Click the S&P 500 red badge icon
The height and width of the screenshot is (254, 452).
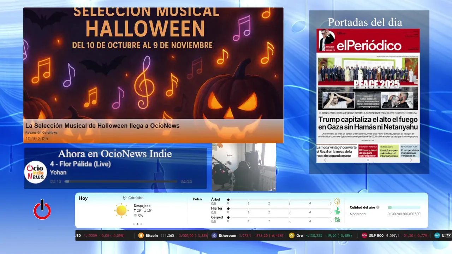364,235
